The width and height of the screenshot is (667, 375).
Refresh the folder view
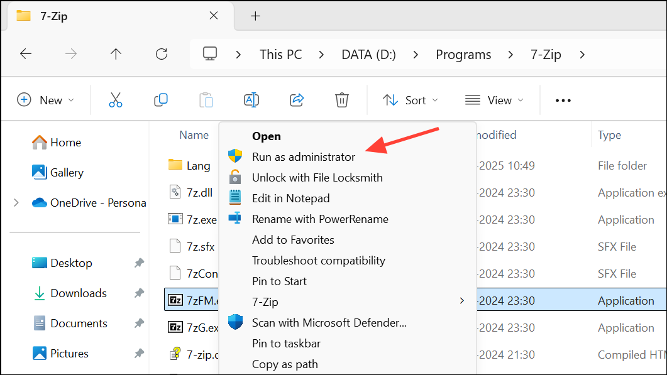[161, 54]
